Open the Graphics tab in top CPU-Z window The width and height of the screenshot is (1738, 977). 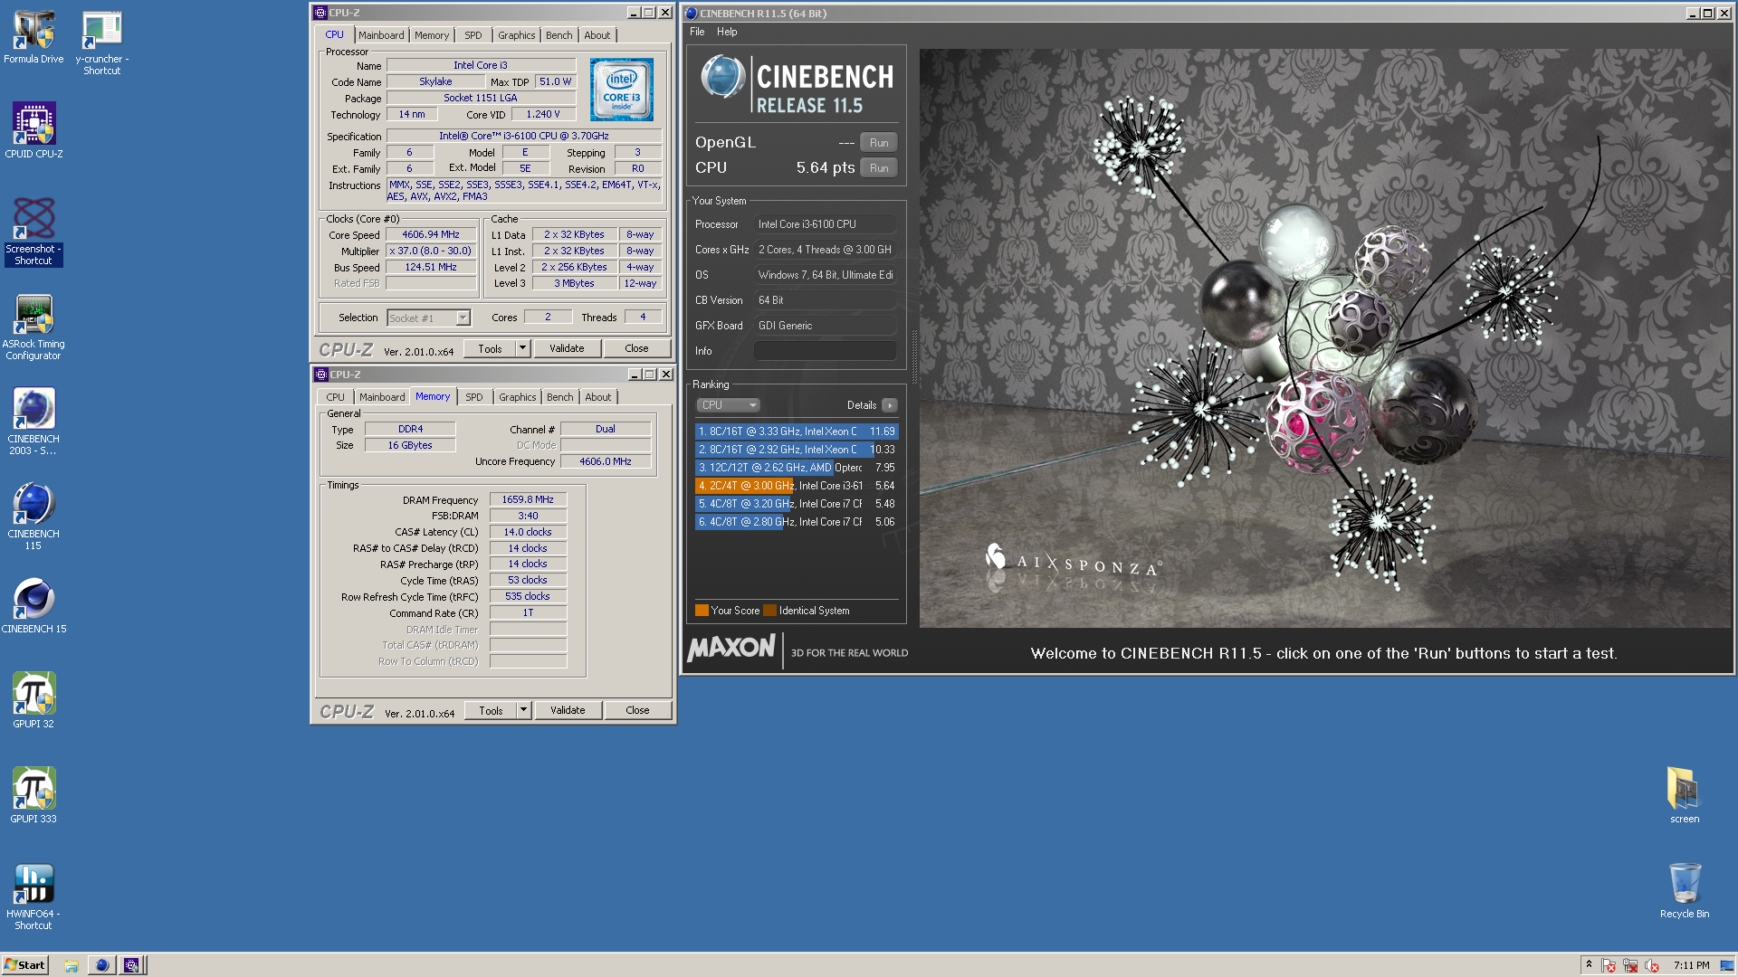516,35
